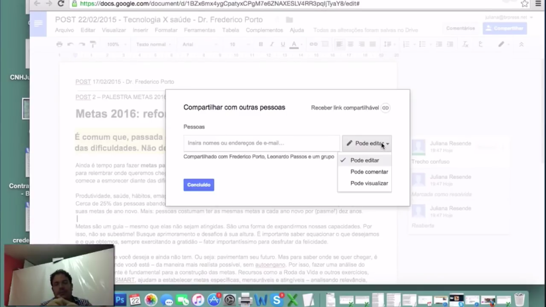Click the Print icon in toolbar
The height and width of the screenshot is (307, 546).
(59, 44)
